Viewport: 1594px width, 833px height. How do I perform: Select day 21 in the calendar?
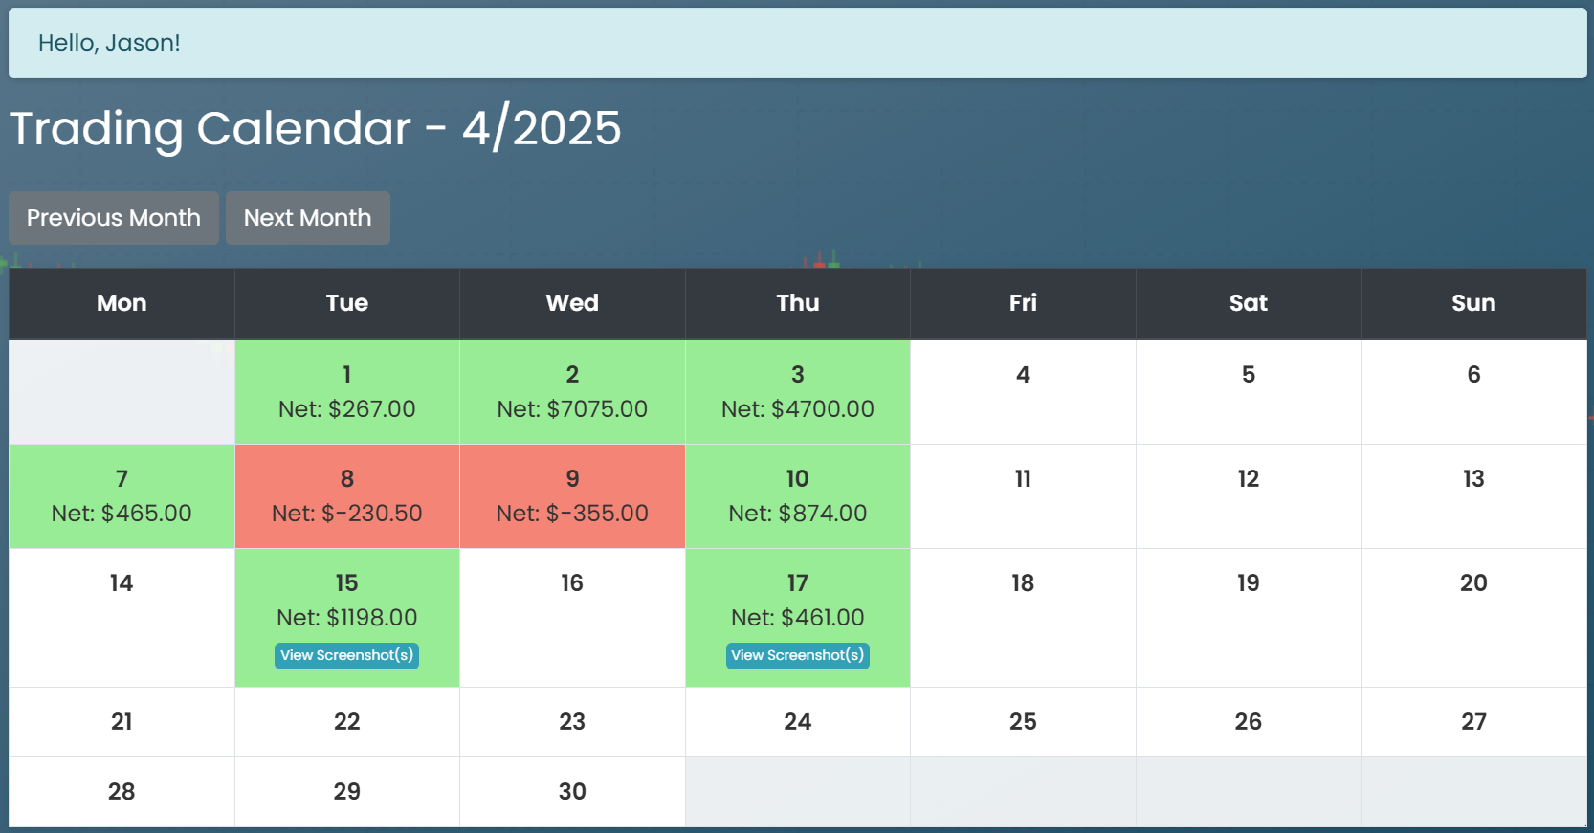(122, 722)
